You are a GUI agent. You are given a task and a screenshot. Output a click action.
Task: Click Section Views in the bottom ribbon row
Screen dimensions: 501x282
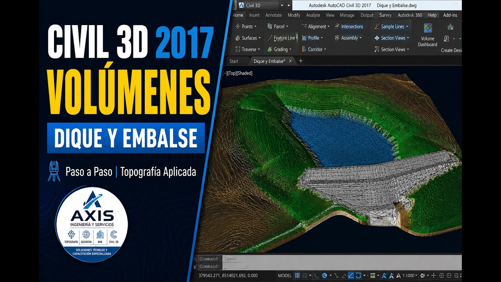click(x=391, y=49)
